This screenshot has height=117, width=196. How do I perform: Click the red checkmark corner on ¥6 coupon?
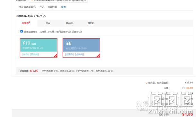click(98, 56)
